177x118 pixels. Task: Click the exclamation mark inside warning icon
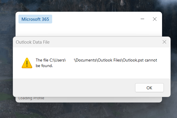[x=27, y=64]
